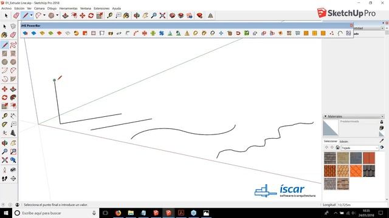Open materials Details arrow menu
389x218 pixels.
coord(382,148)
